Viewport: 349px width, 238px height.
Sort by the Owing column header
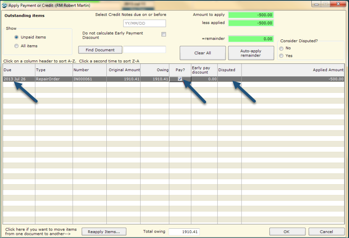tap(155, 70)
